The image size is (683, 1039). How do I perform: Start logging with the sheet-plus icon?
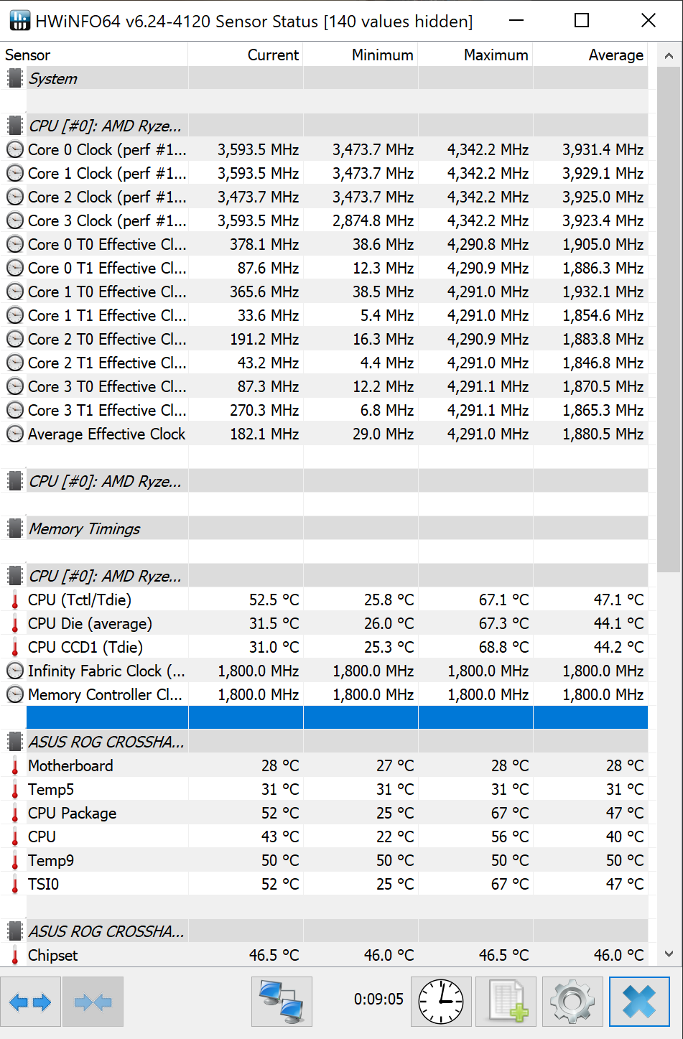pyautogui.click(x=508, y=1002)
